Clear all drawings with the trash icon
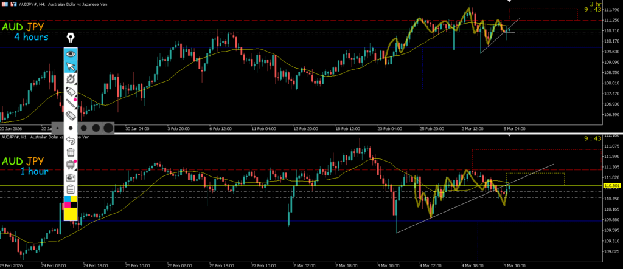The height and width of the screenshot is (269, 623). (71, 153)
